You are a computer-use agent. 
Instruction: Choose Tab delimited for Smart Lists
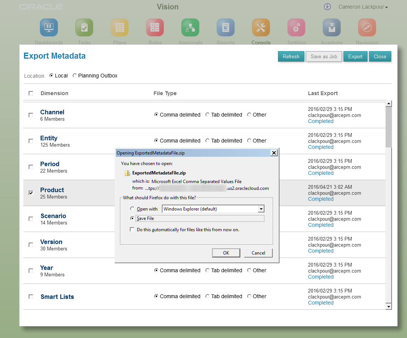[207, 296]
